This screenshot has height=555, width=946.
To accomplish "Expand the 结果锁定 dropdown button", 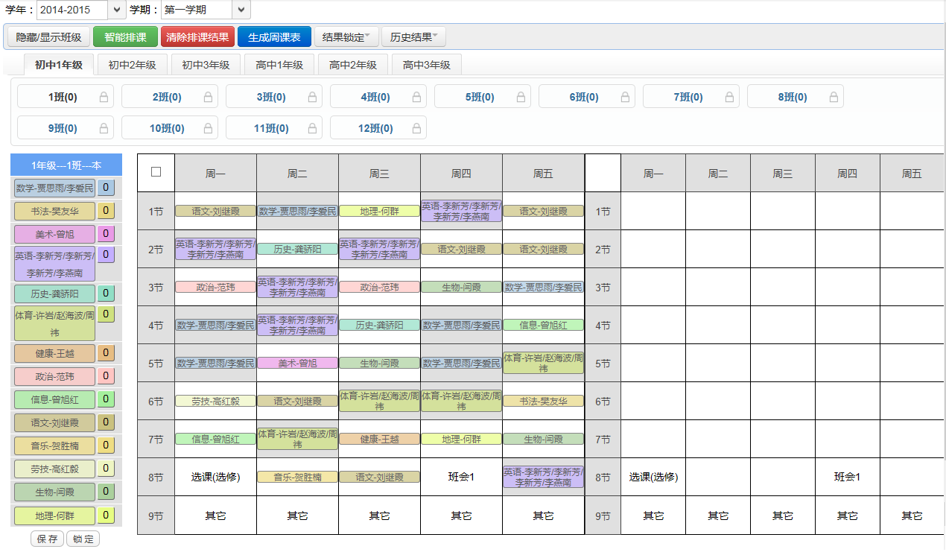I will tap(347, 37).
